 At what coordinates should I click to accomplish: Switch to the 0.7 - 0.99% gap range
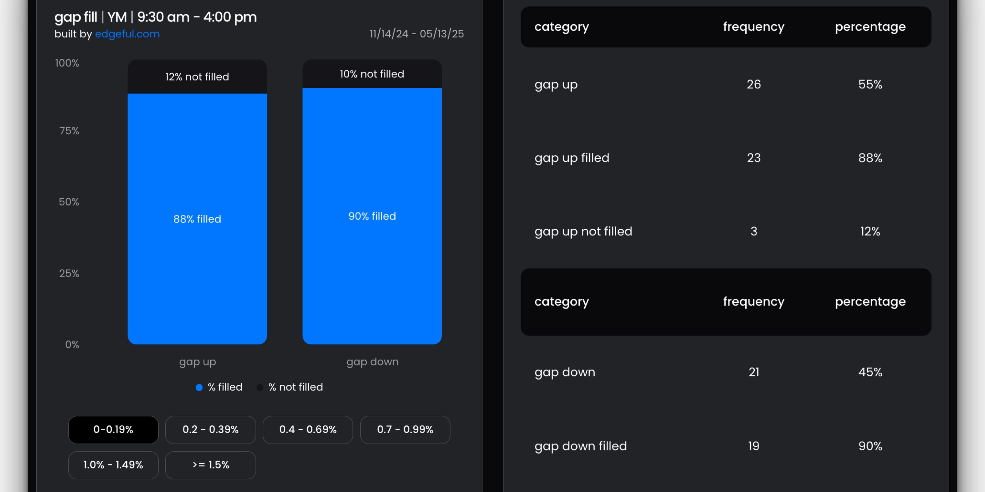[405, 429]
